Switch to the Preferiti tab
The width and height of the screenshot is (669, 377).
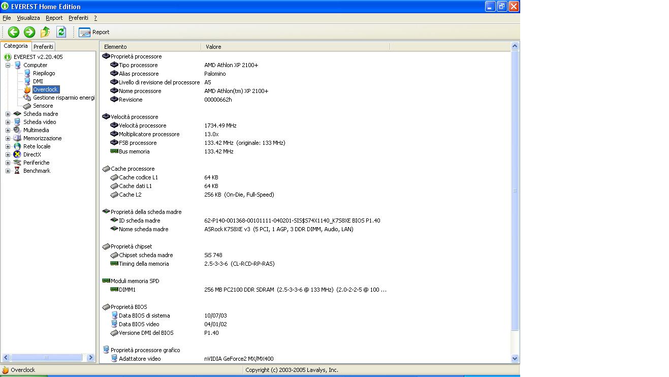[44, 47]
